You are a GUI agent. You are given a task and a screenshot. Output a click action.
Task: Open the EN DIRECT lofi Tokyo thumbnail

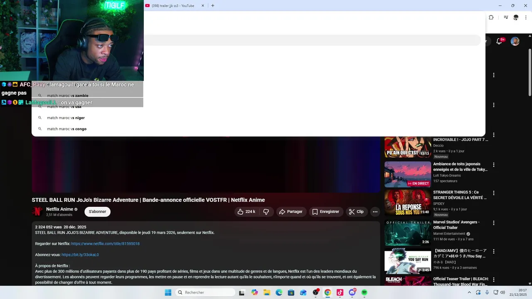click(x=408, y=174)
